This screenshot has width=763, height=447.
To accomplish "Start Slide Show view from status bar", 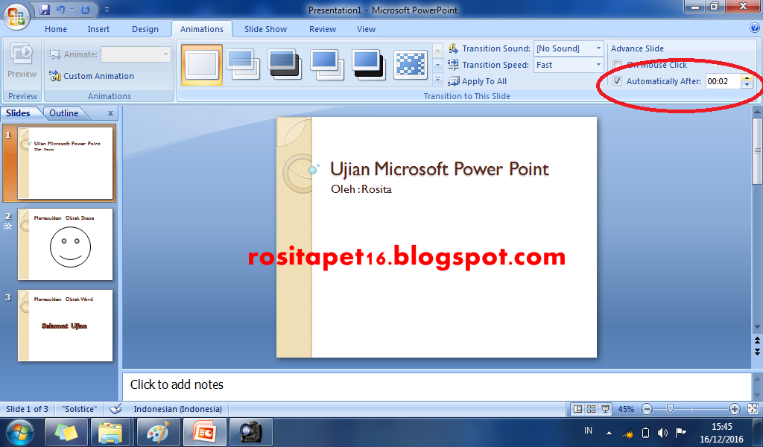I will click(x=605, y=409).
